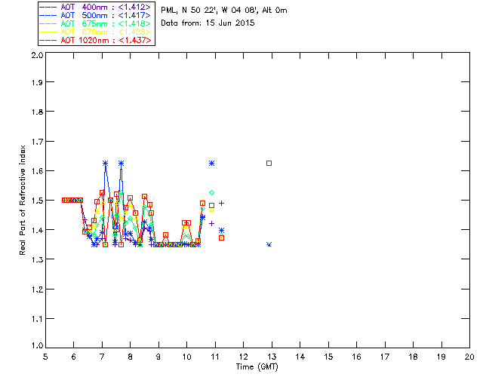
Task: Click the 13 time-axis tick label
Action: coord(272,357)
